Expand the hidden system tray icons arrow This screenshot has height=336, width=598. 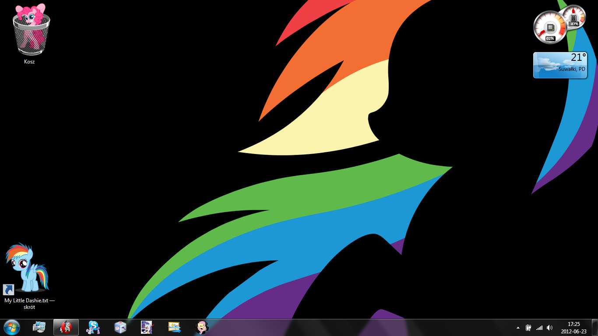click(x=518, y=328)
